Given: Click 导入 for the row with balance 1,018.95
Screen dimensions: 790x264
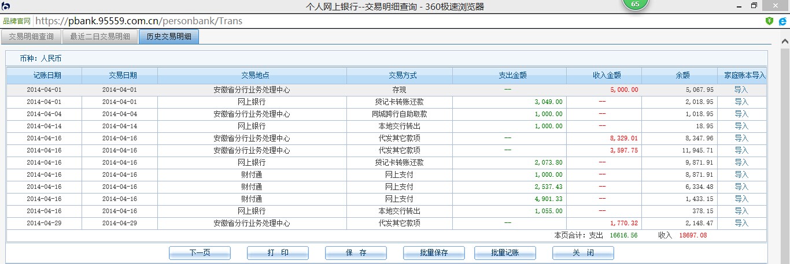Looking at the screenshot, I should pos(741,114).
